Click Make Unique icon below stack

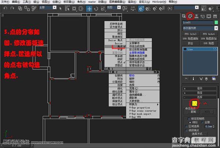(201, 79)
